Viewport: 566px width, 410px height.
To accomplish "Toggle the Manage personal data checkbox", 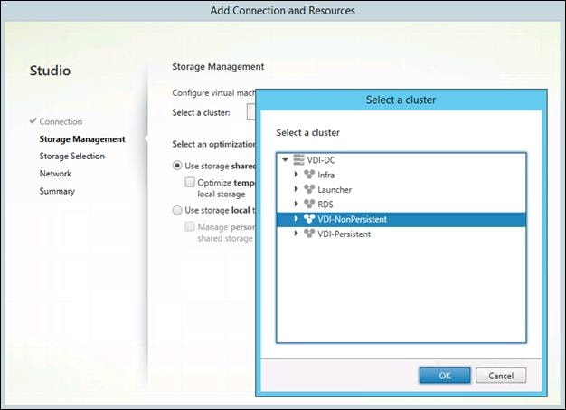I will point(190,226).
